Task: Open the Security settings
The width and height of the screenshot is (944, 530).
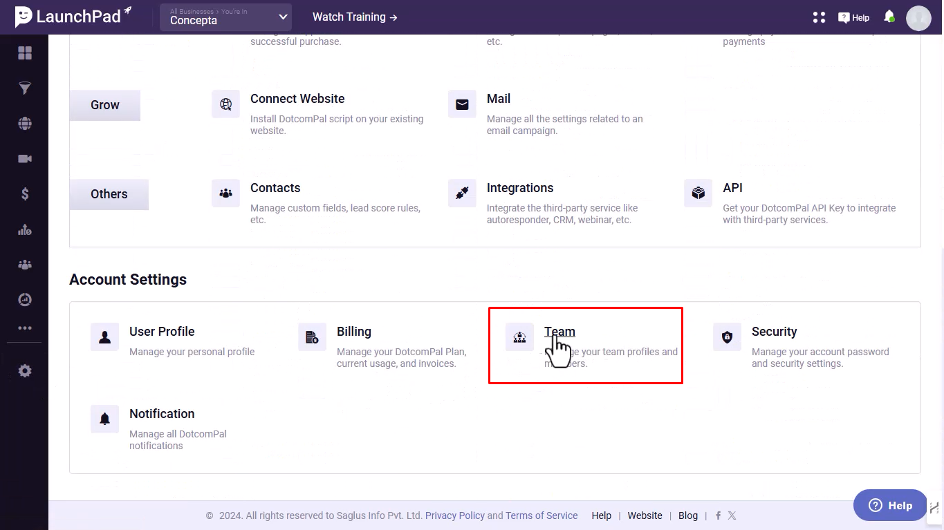Action: click(x=775, y=332)
